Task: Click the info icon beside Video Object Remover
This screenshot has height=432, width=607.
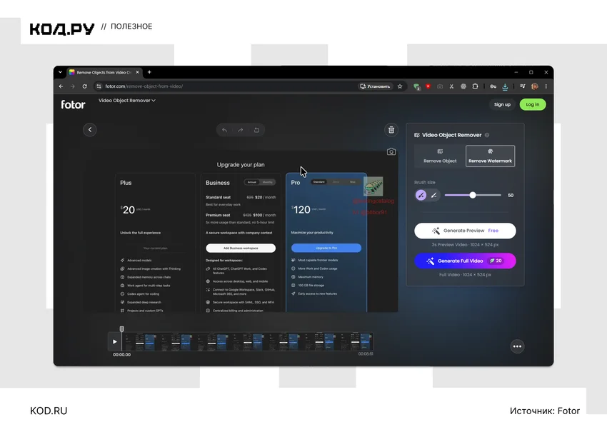Action: 487,135
